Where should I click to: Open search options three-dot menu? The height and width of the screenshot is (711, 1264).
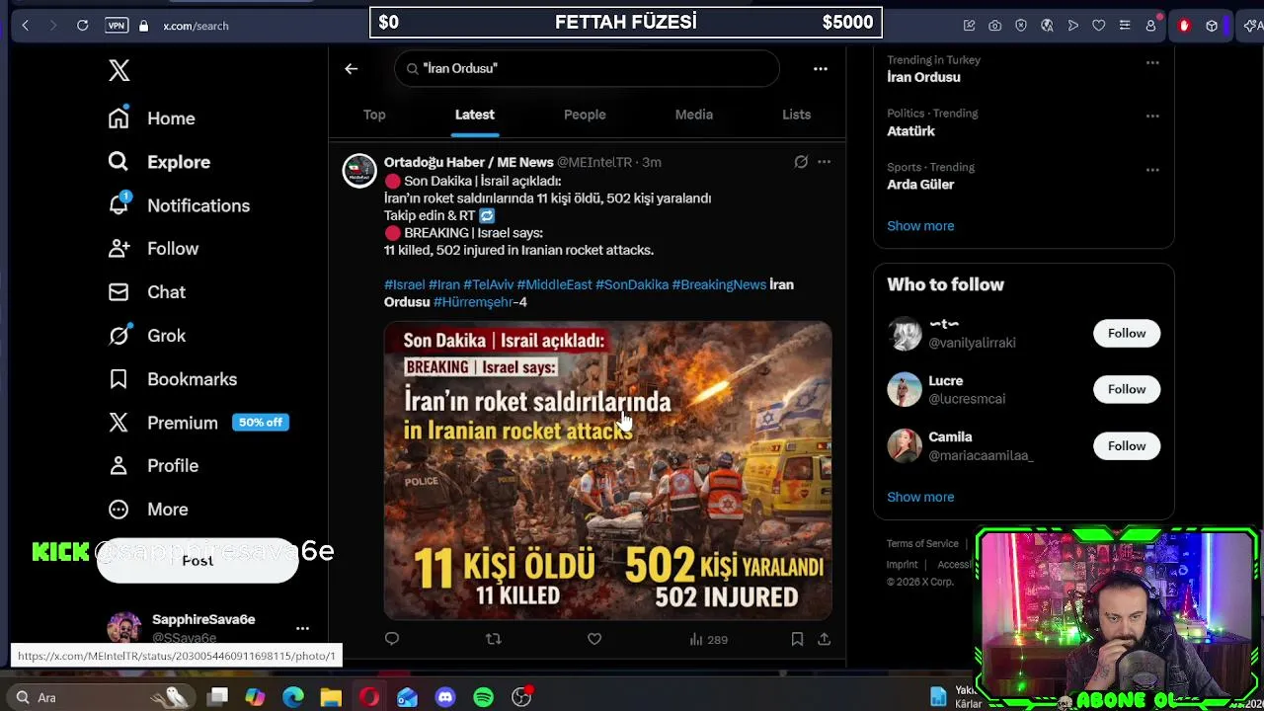click(x=820, y=68)
